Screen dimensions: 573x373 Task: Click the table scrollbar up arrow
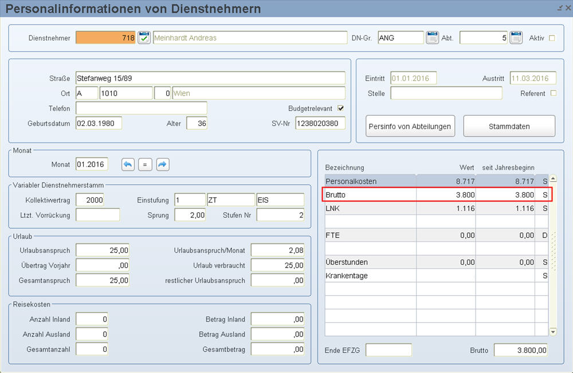553,178
